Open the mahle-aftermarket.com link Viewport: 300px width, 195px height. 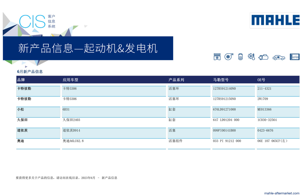click(281, 193)
